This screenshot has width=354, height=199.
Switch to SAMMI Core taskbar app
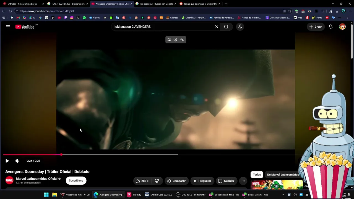pos(158,195)
